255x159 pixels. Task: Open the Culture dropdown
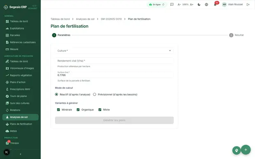pos(114,51)
